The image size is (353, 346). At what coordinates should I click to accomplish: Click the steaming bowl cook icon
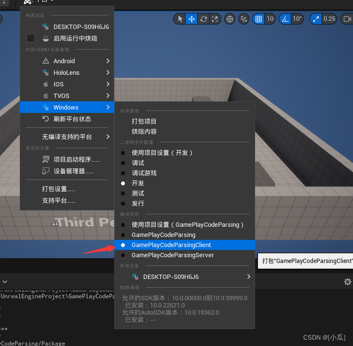46,38
